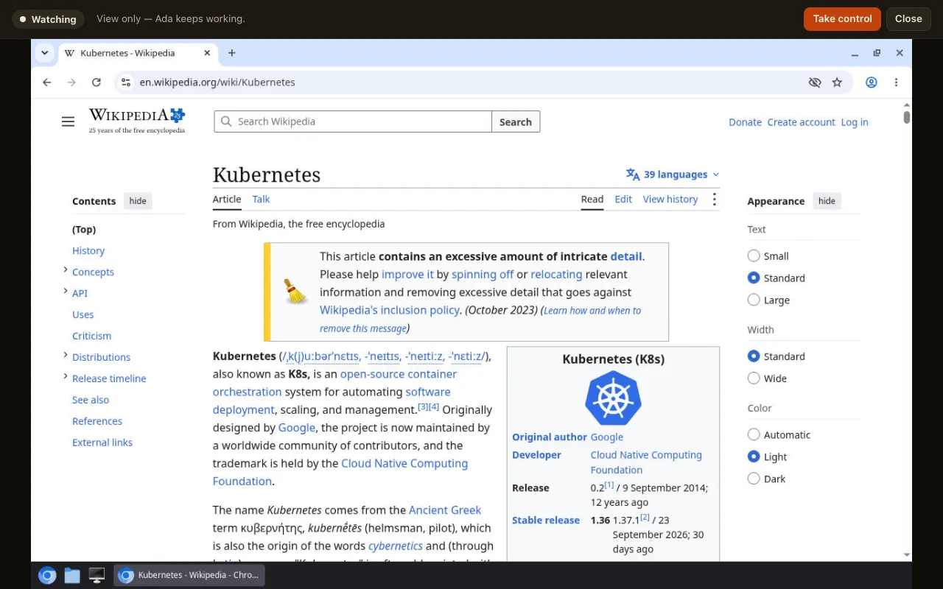
Task: Switch to Dark color mode
Action: (x=754, y=479)
